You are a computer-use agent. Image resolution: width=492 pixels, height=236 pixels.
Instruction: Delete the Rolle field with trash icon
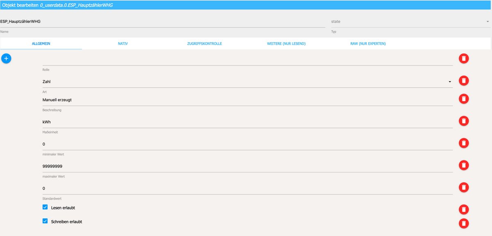pos(464,59)
